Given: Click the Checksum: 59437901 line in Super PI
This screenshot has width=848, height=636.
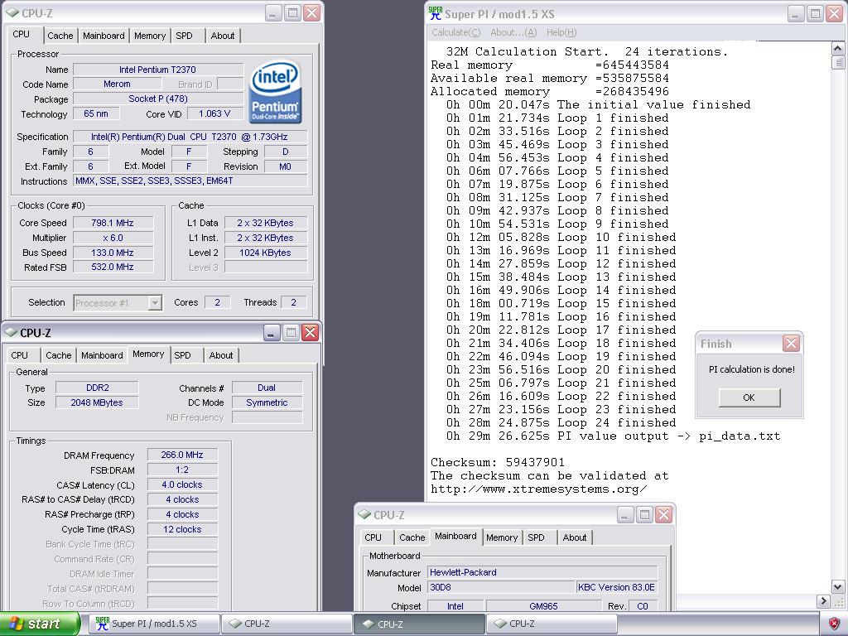Looking at the screenshot, I should click(498, 463).
